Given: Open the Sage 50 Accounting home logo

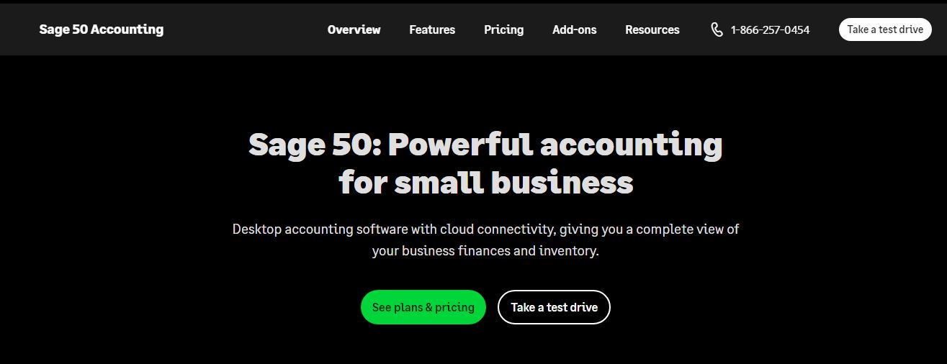Looking at the screenshot, I should click(x=102, y=29).
